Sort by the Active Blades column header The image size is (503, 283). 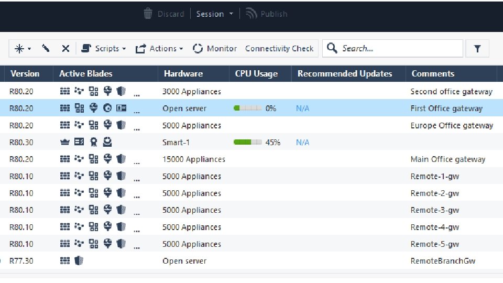click(85, 73)
